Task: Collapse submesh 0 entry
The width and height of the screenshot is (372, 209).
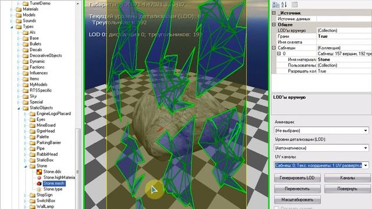Action: 279,54
